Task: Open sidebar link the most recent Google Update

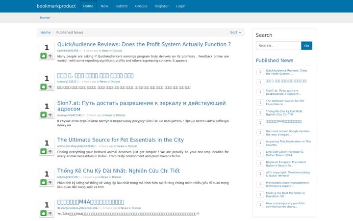Action: click(288, 133)
